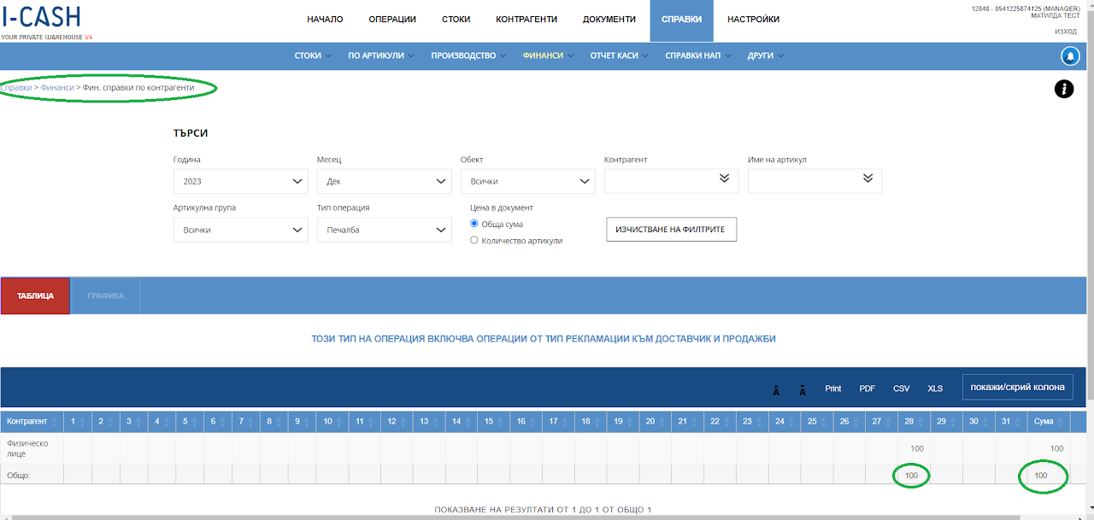The image size is (1094, 520).
Task: Open the Месец dropdown showing Дек
Action: click(384, 181)
